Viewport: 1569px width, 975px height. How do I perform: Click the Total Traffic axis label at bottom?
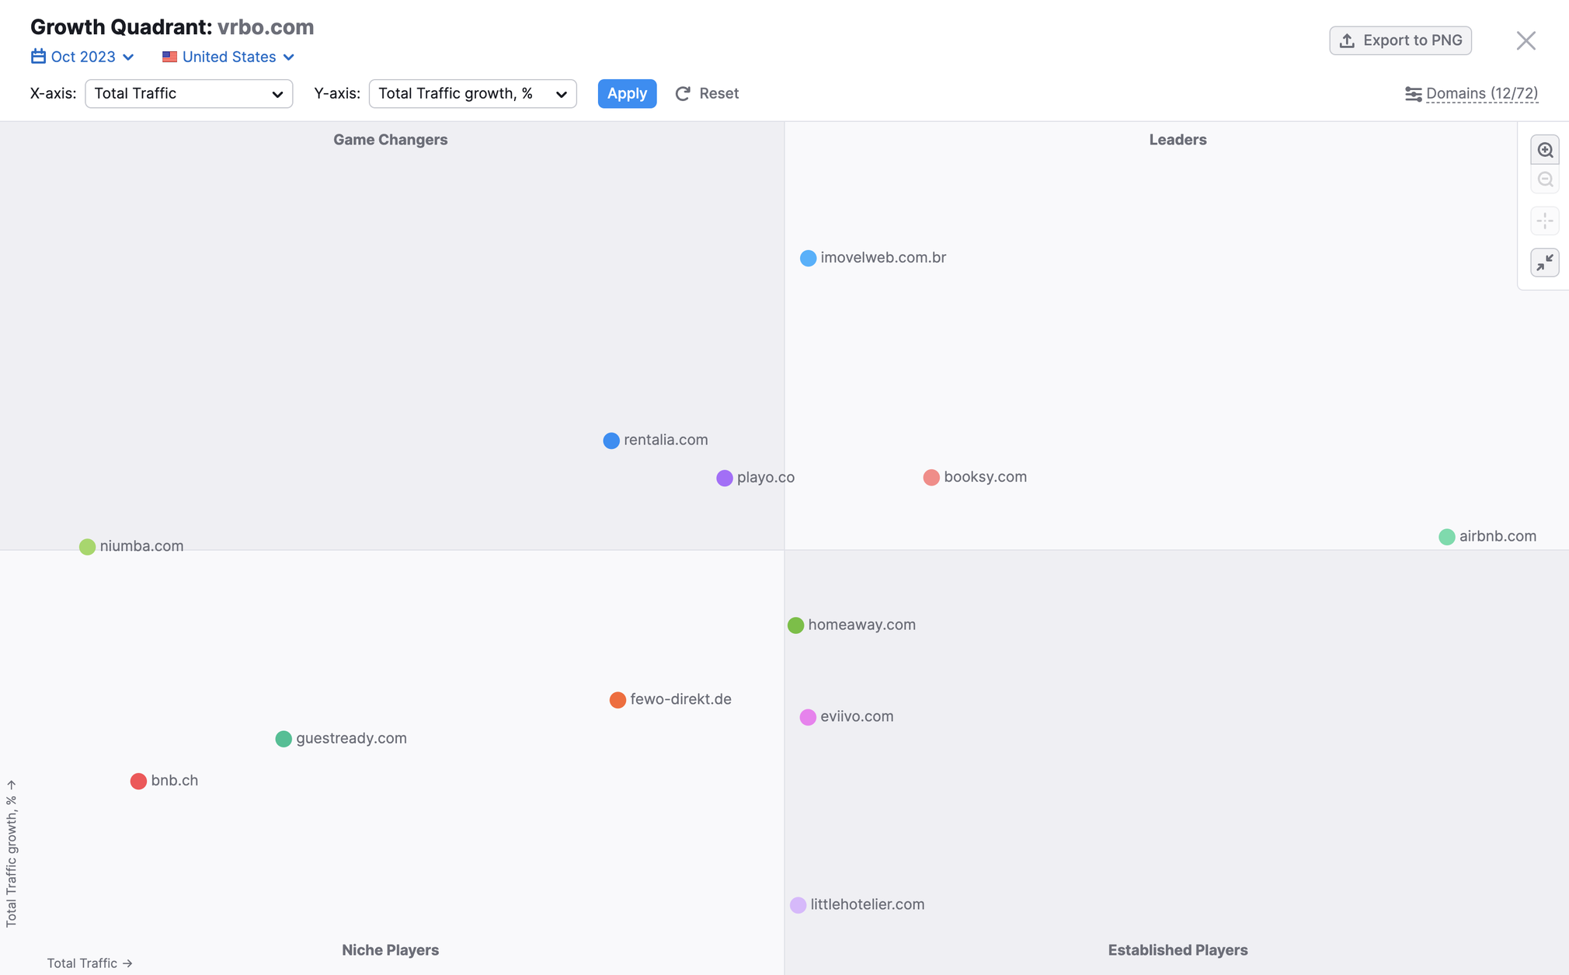[89, 963]
